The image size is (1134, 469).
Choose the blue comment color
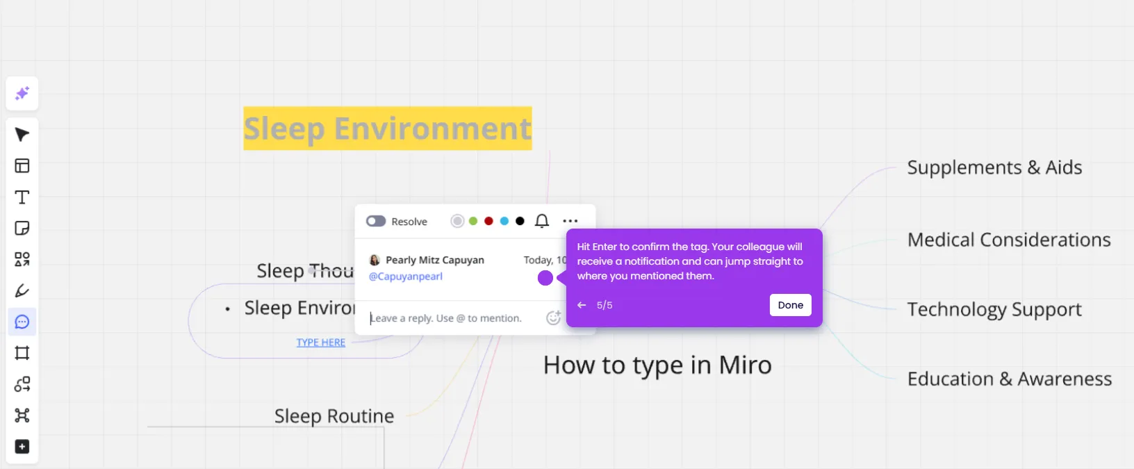point(504,221)
